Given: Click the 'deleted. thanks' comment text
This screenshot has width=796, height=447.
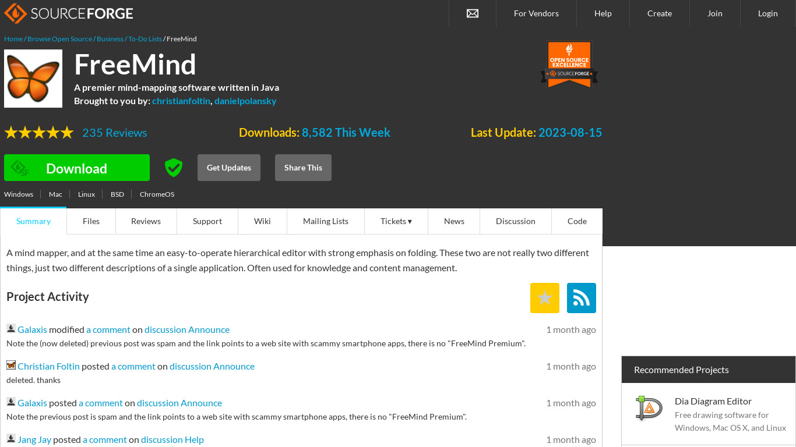Looking at the screenshot, I should coord(34,380).
